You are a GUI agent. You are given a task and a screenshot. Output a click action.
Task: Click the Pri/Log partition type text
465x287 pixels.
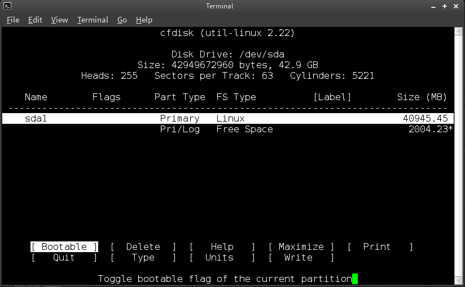(179, 129)
